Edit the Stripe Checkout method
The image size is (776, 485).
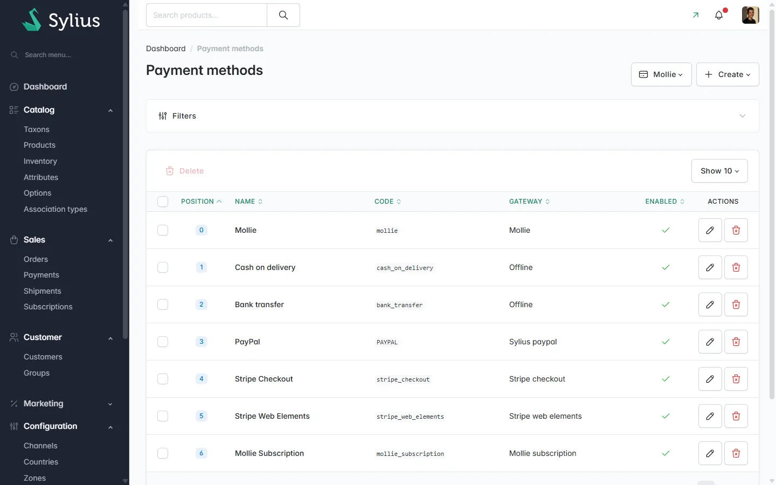(710, 379)
